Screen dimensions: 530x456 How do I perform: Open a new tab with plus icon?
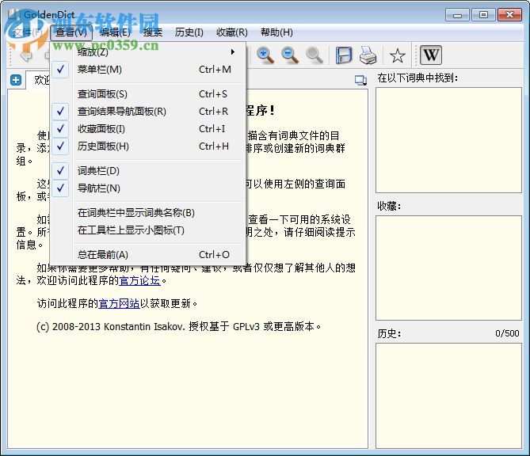[16, 80]
